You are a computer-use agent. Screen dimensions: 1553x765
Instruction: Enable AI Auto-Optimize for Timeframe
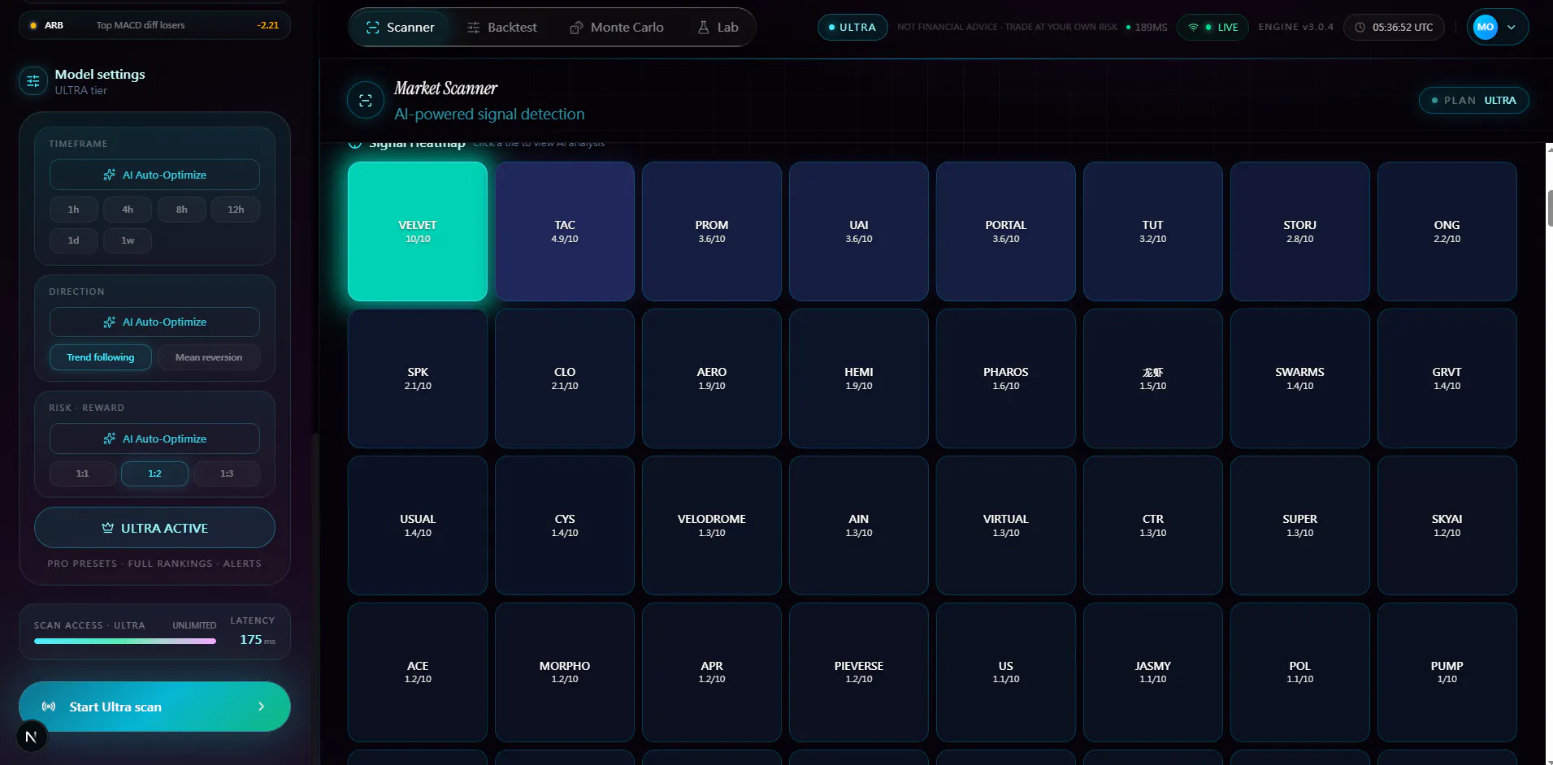pyautogui.click(x=154, y=175)
